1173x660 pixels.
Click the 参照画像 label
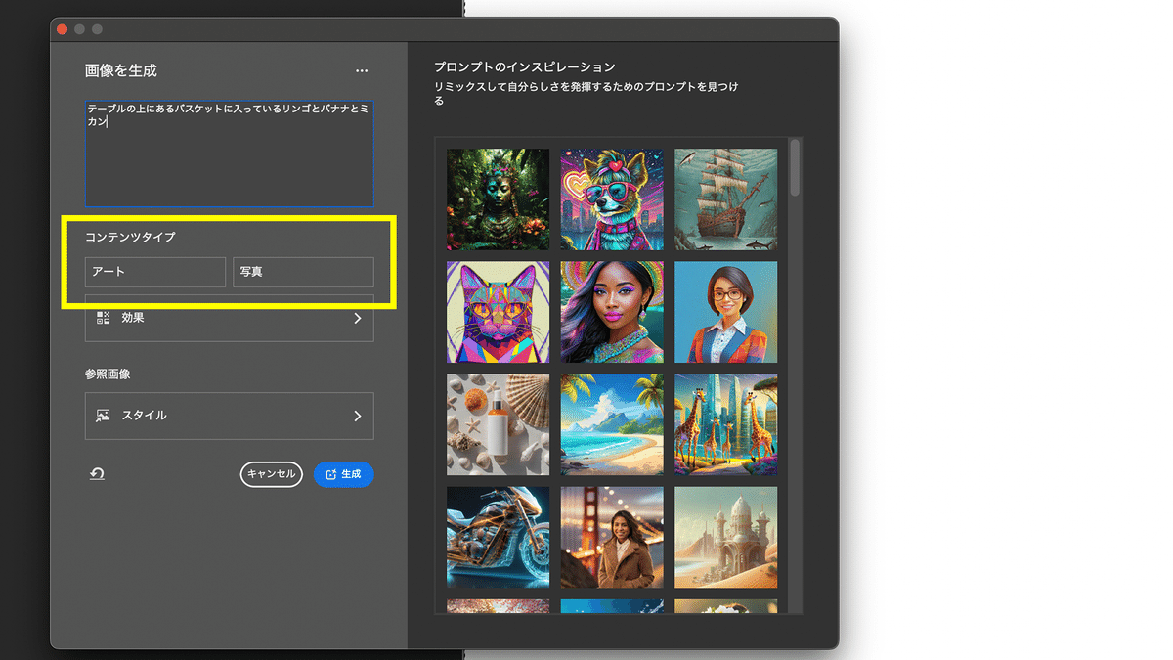pyautogui.click(x=108, y=374)
